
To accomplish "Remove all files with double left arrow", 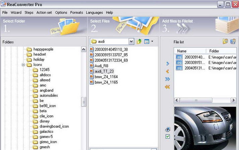I will coord(168,87).
